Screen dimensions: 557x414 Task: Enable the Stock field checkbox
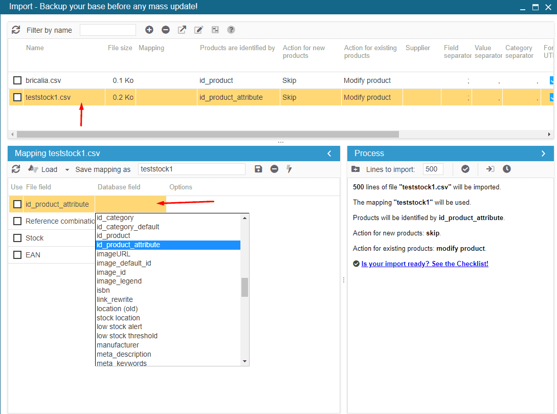pos(17,238)
